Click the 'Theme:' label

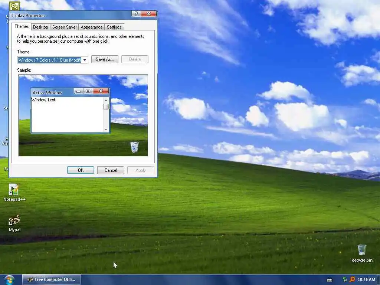click(24, 52)
